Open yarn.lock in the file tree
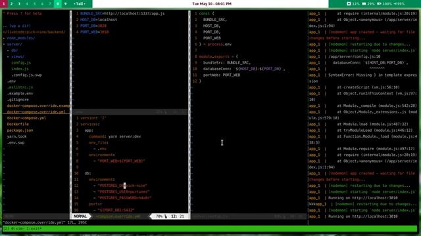The image size is (421, 236). pos(16,136)
